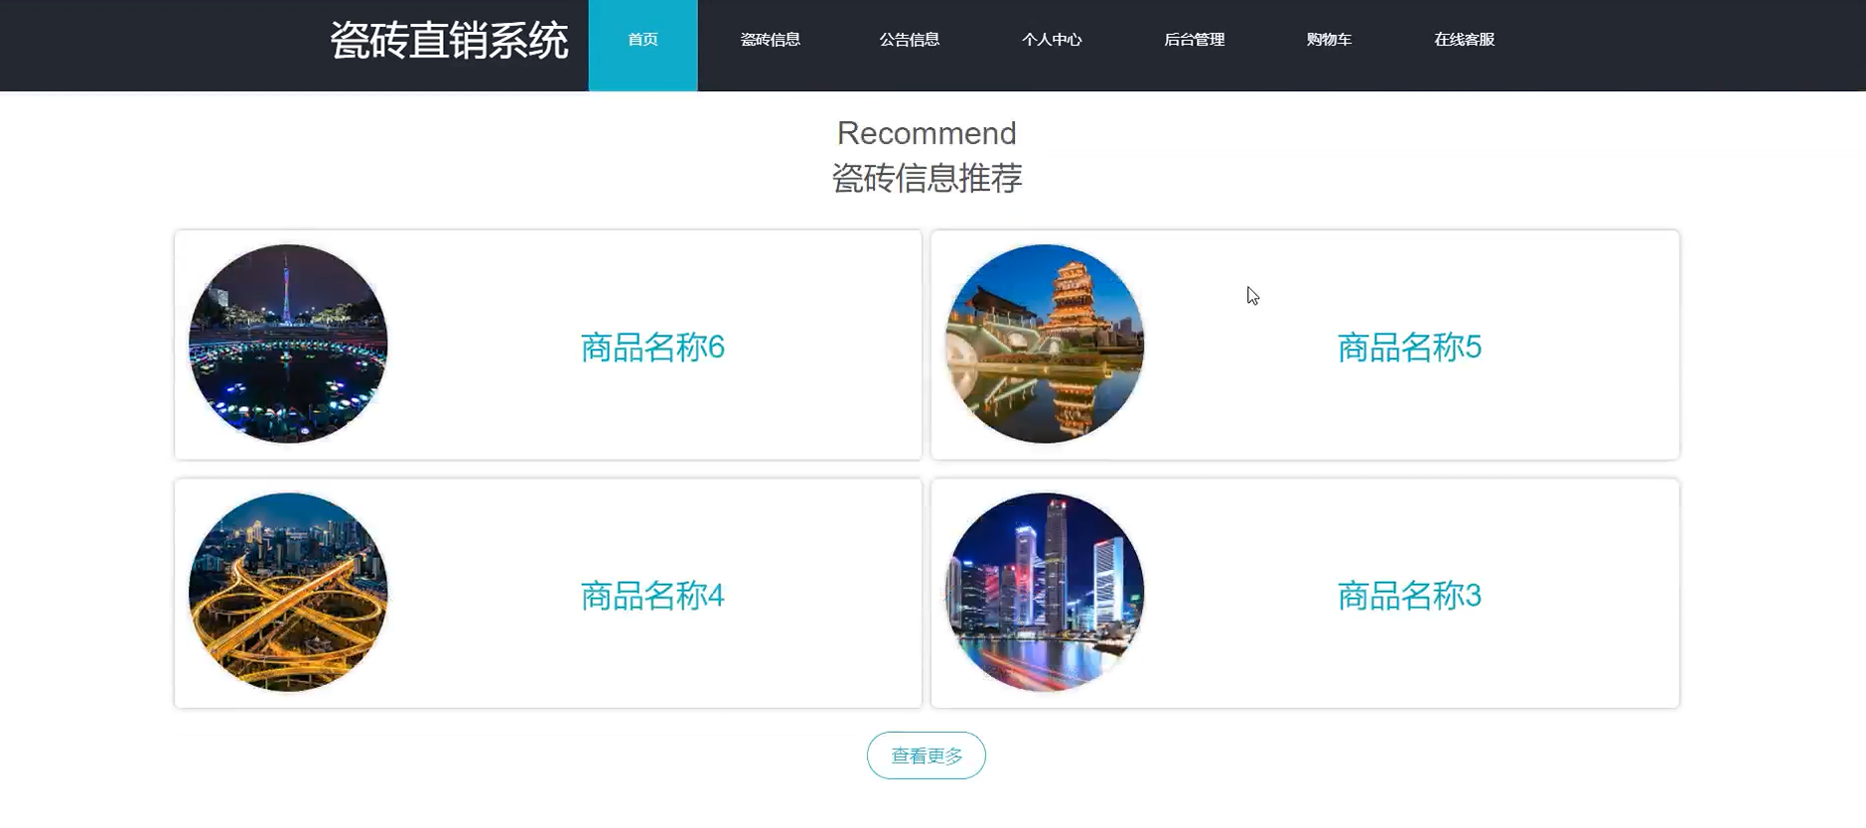1866x828 pixels.
Task: Open 在线客服 customer service
Action: coord(1464,40)
